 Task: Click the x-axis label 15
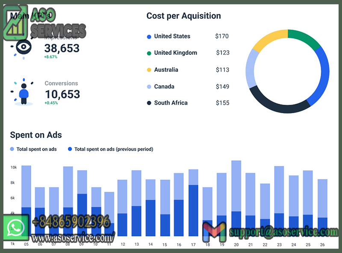165,245
